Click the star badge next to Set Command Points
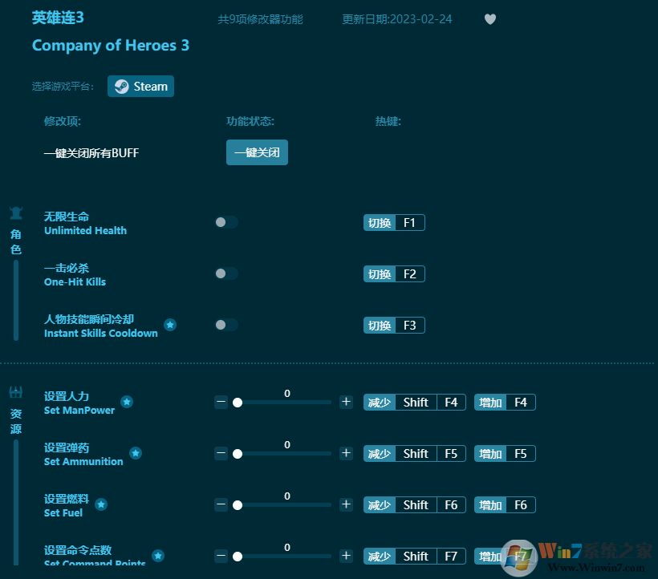This screenshot has width=658, height=579. tap(158, 556)
